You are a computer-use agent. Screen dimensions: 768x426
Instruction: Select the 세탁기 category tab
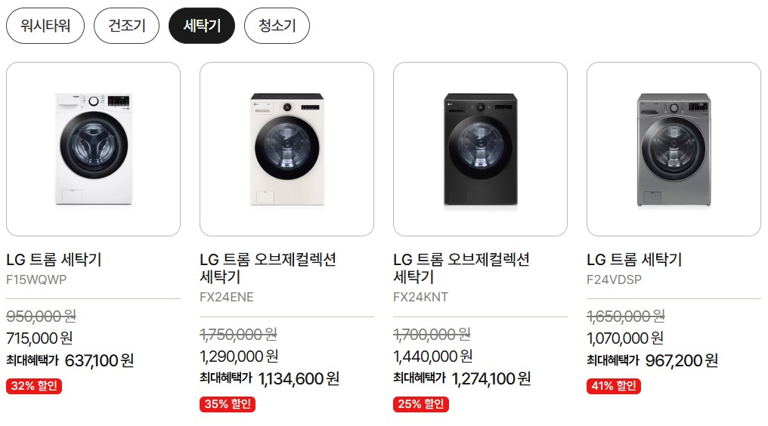coord(202,26)
